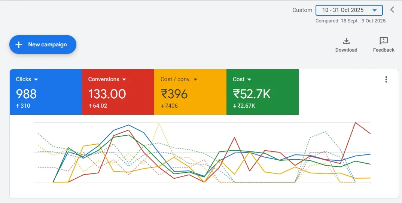Select the 988 clicks value on blue tile
The height and width of the screenshot is (203, 402).
[x=26, y=94]
